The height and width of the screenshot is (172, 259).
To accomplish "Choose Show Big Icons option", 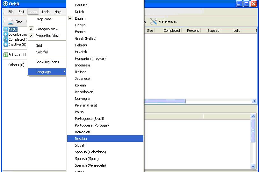I will [47, 62].
